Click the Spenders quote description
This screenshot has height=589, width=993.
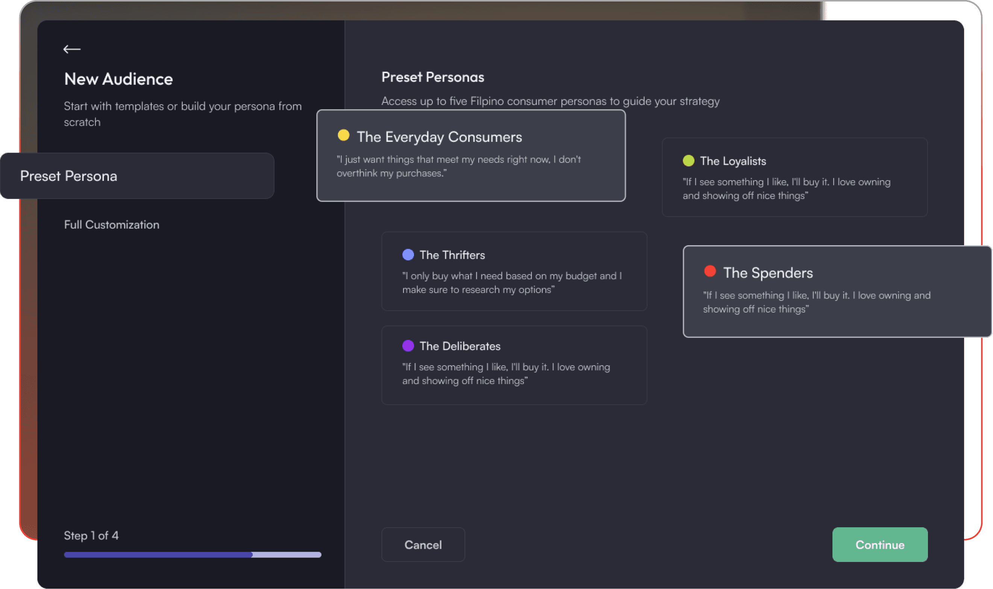tap(816, 302)
